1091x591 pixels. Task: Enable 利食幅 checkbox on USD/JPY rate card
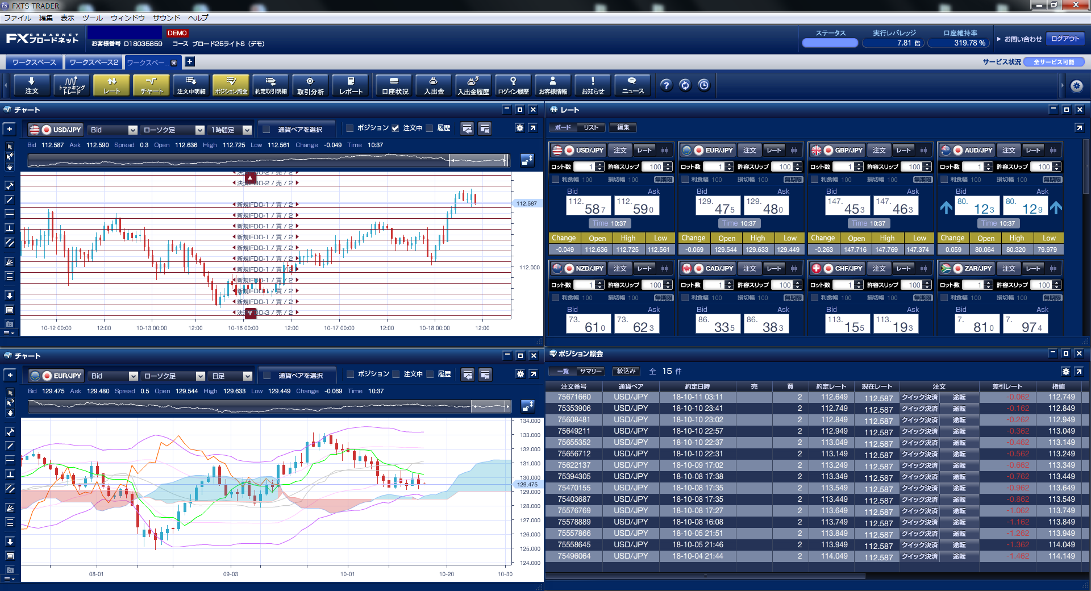556,180
